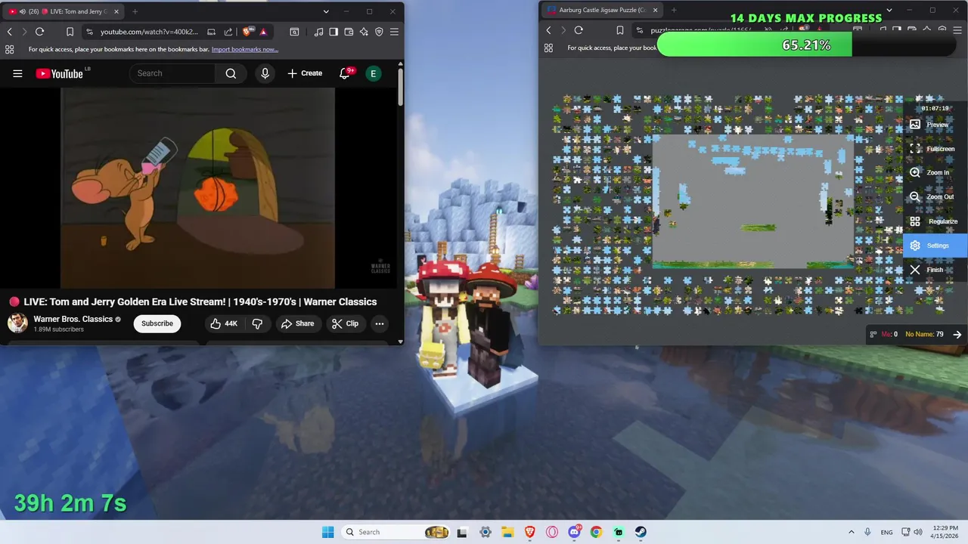View site information for youtube.com

90,32
